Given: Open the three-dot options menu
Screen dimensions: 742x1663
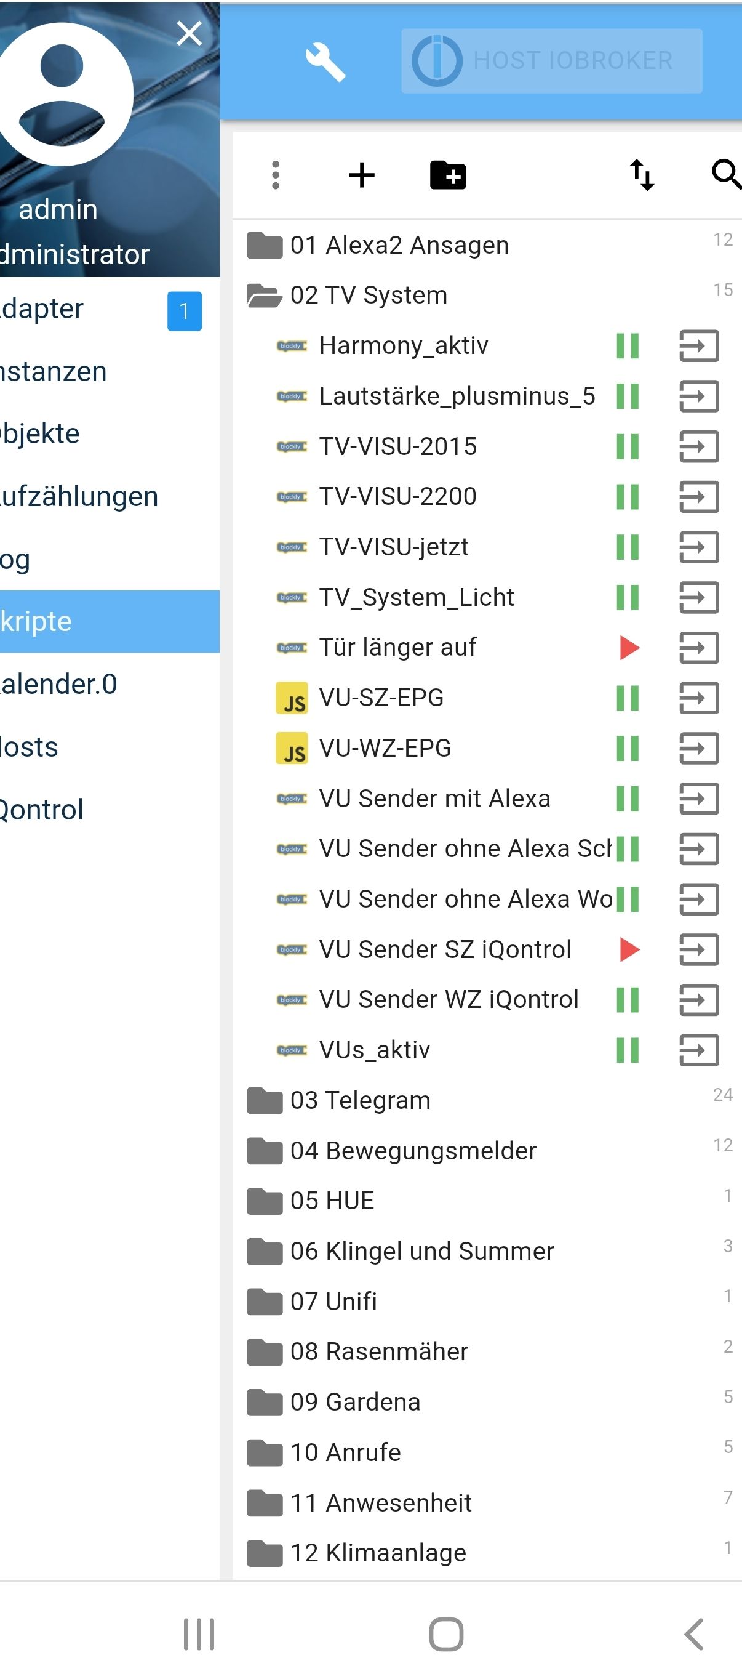Looking at the screenshot, I should coord(276,175).
